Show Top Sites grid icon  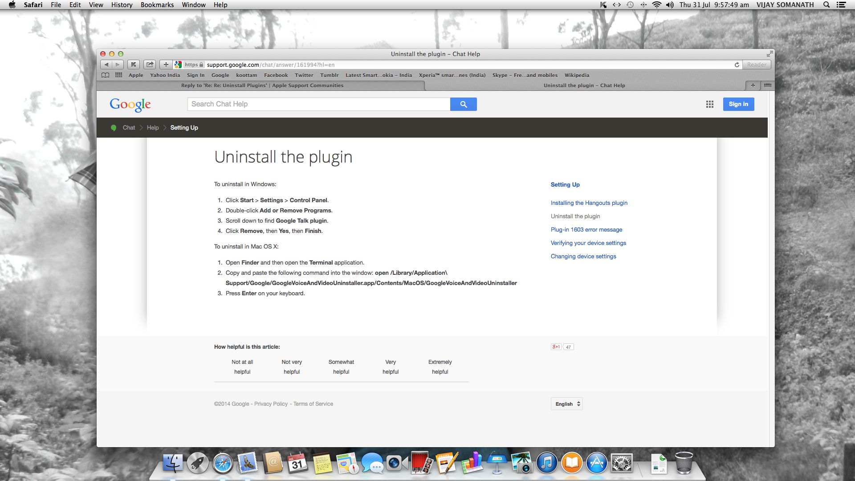coord(118,75)
